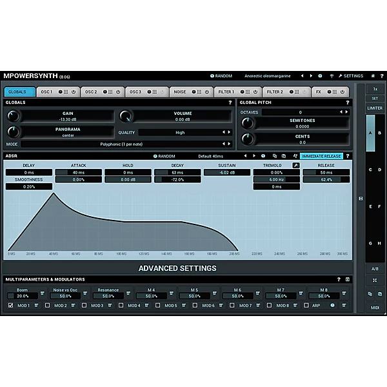
Task: Click the global RANDOM preset button
Action: point(221,75)
